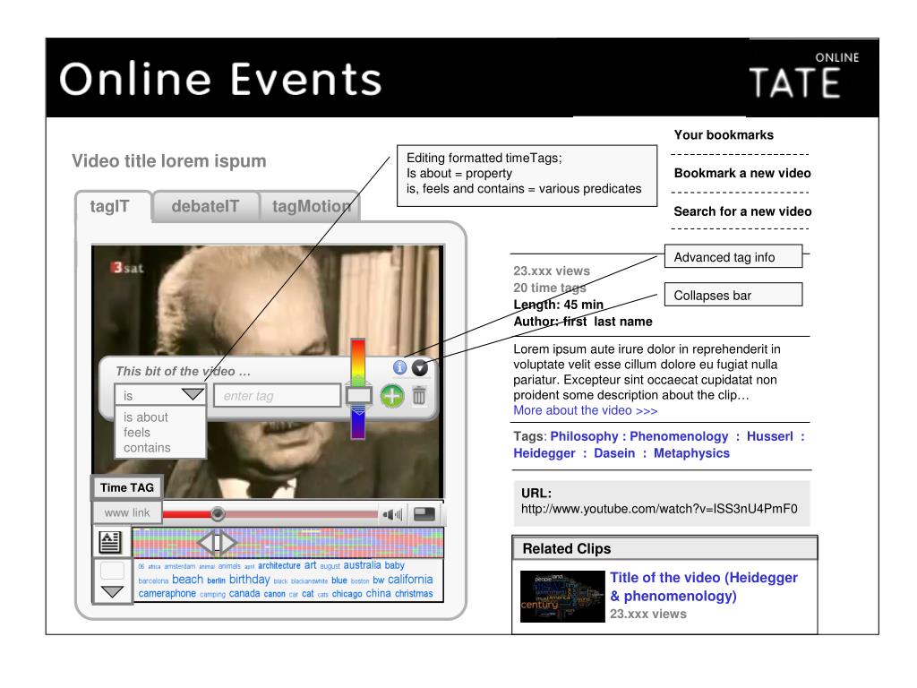Click 'blue' in the tag cloud
The image size is (917, 688).
click(x=339, y=580)
